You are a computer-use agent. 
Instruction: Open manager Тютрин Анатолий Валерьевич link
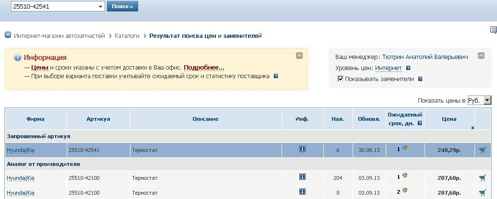tap(425, 57)
